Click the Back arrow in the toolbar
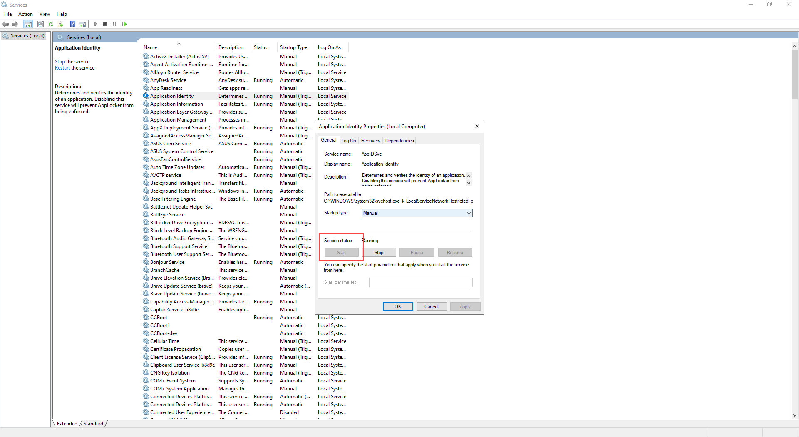This screenshot has width=799, height=437. click(x=5, y=24)
